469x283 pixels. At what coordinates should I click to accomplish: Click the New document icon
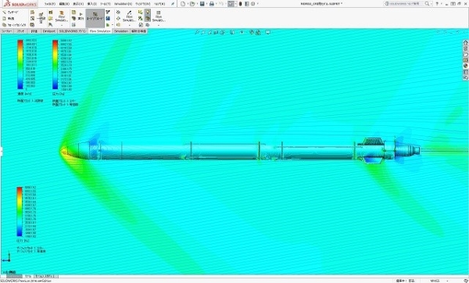tap(183, 4)
